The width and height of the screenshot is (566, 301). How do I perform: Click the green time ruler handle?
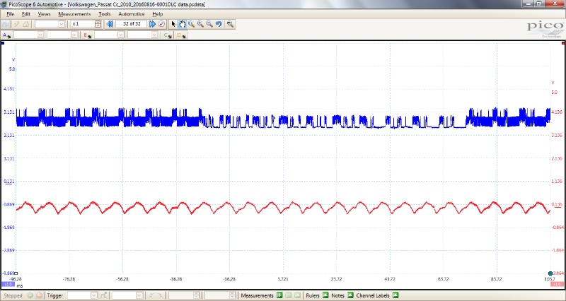(x=550, y=273)
